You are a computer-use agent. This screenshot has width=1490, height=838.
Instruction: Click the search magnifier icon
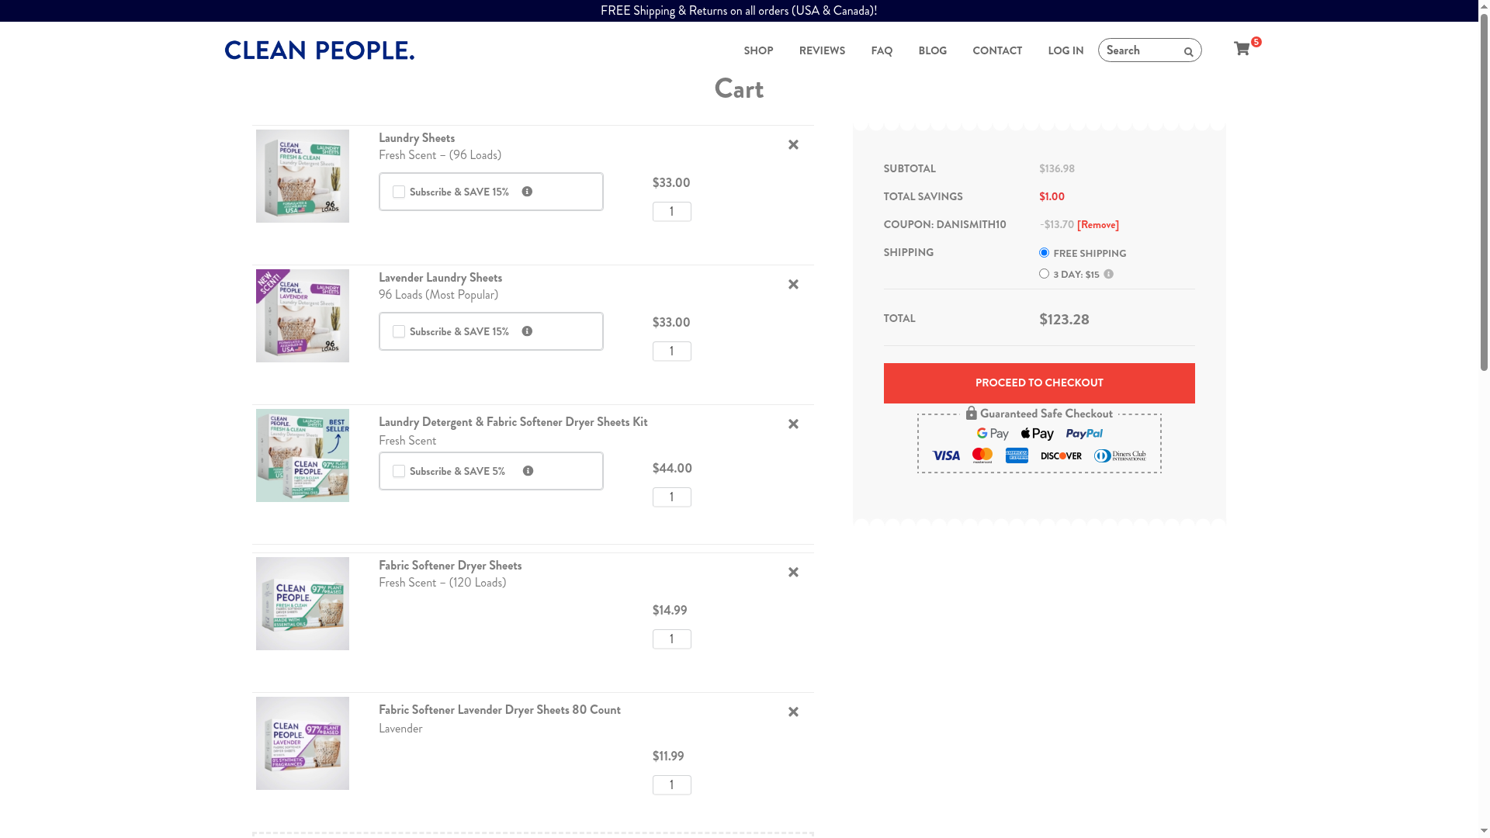(x=1188, y=52)
